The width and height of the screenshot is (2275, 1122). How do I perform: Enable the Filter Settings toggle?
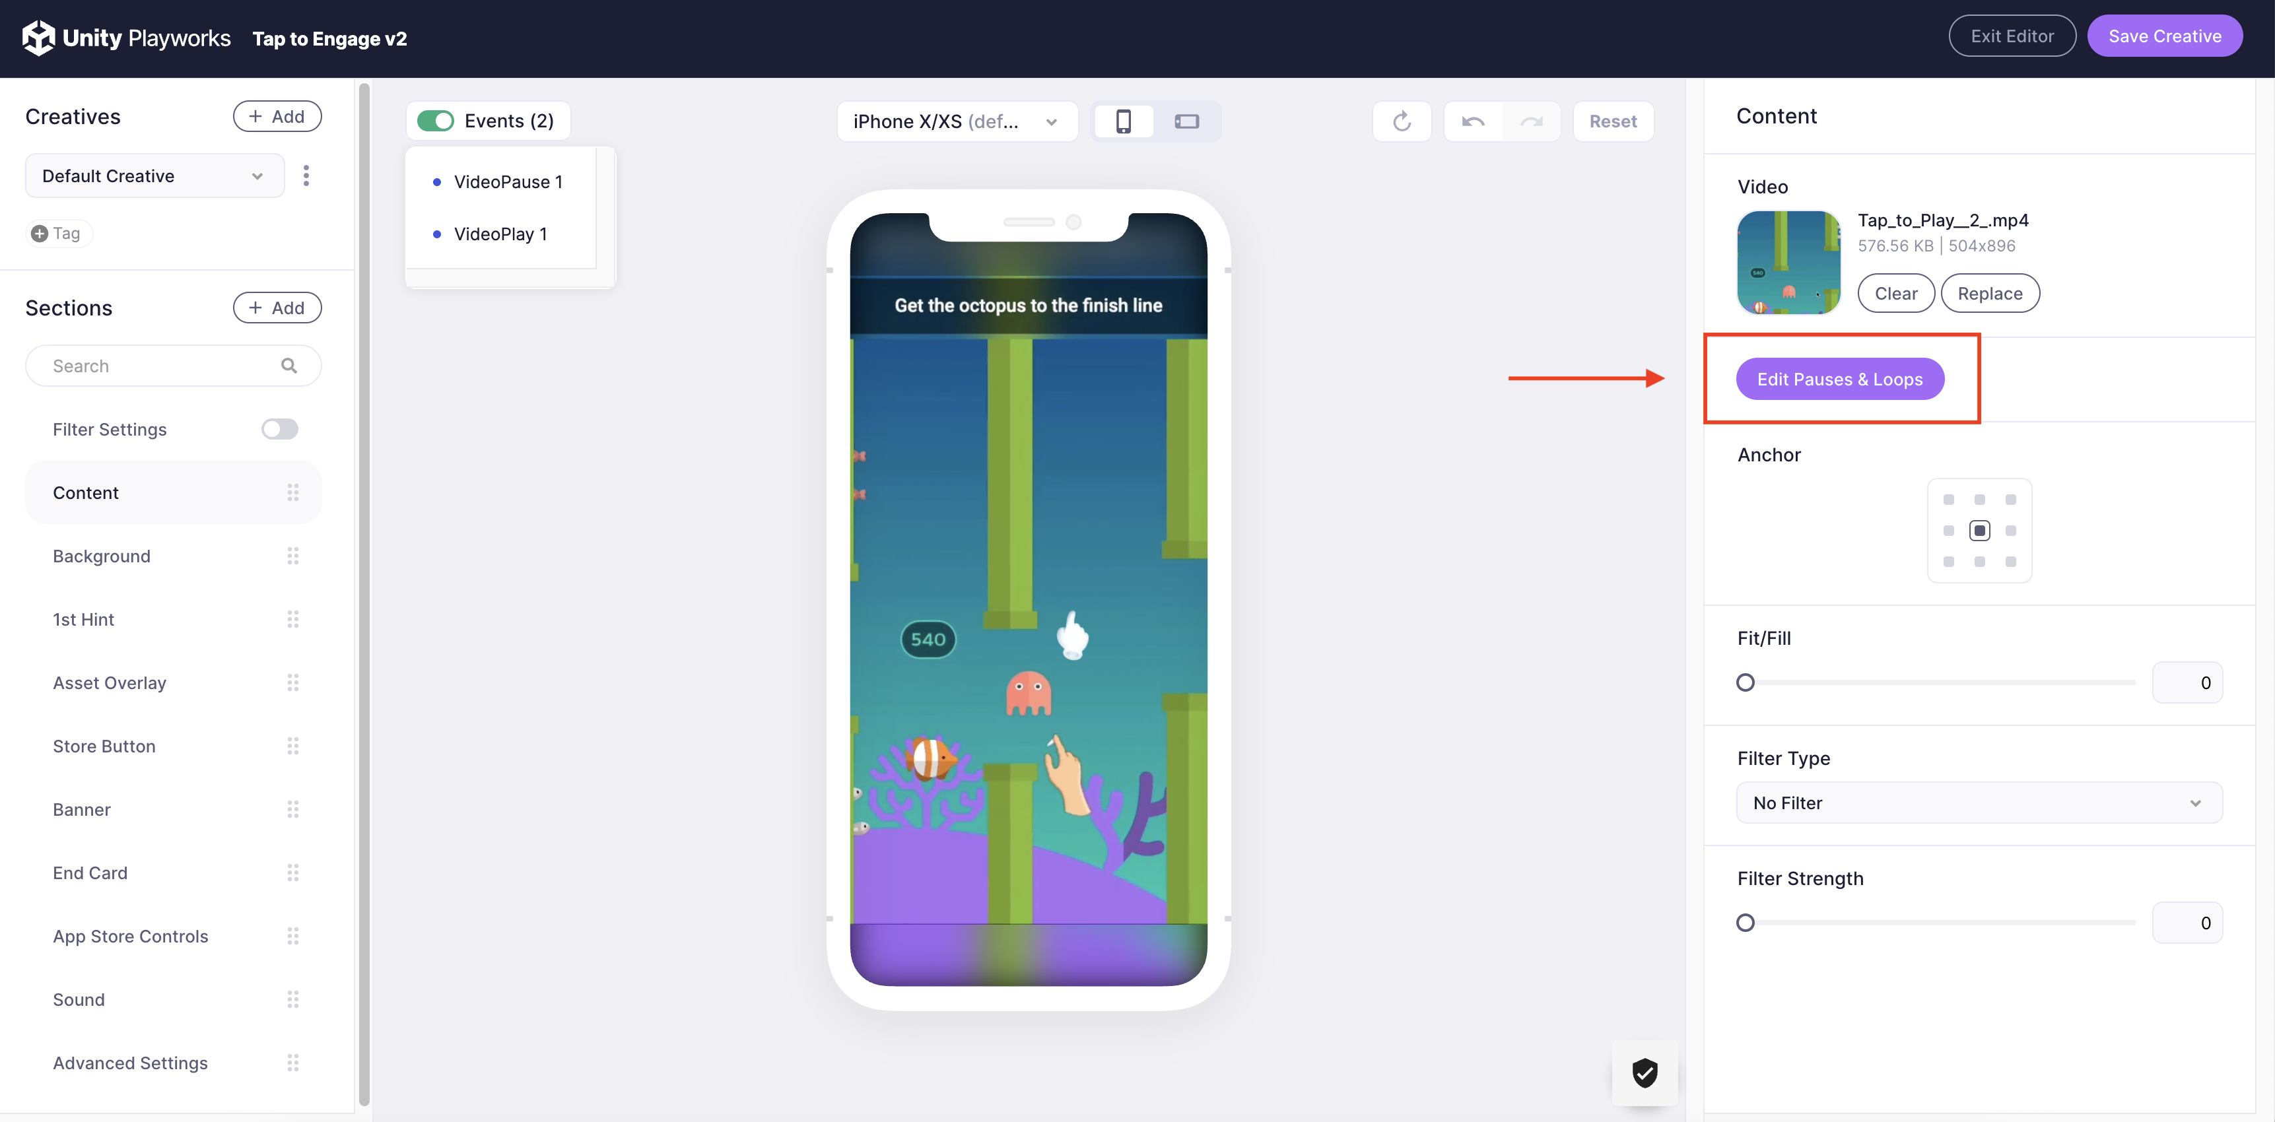279,429
